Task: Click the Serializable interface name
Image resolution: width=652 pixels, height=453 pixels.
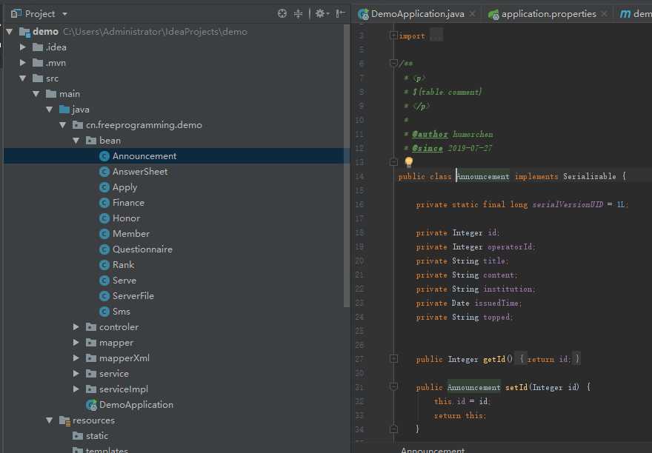Action: (x=589, y=177)
